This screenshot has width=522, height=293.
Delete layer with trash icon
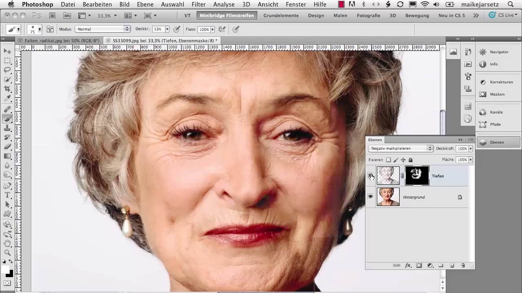tap(463, 265)
